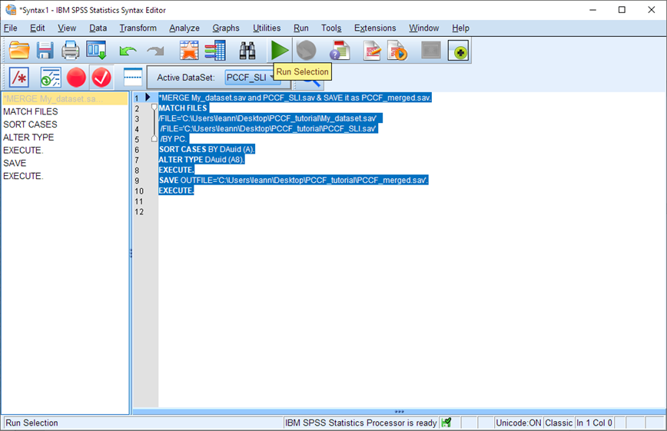Open the Data menu

coord(98,28)
